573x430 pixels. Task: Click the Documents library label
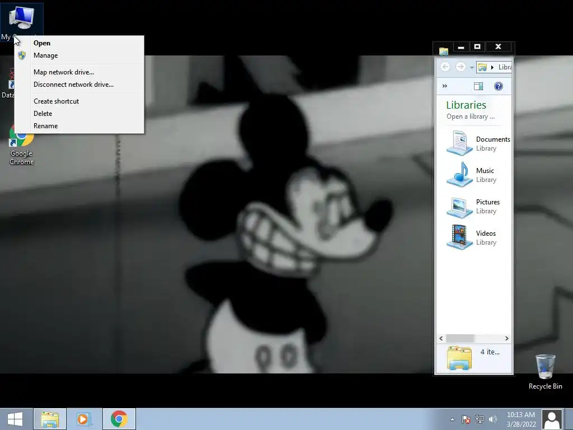493,139
